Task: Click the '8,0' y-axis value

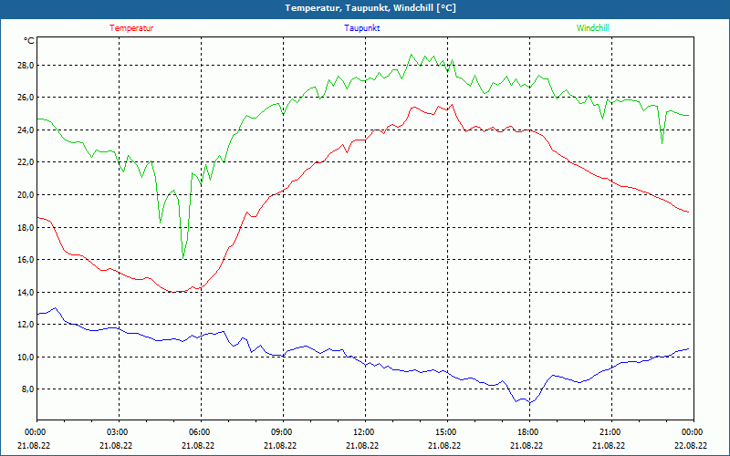Action: click(x=27, y=389)
